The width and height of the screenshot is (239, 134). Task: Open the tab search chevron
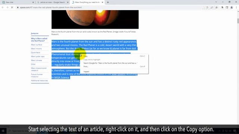pyautogui.click(x=216, y=2)
